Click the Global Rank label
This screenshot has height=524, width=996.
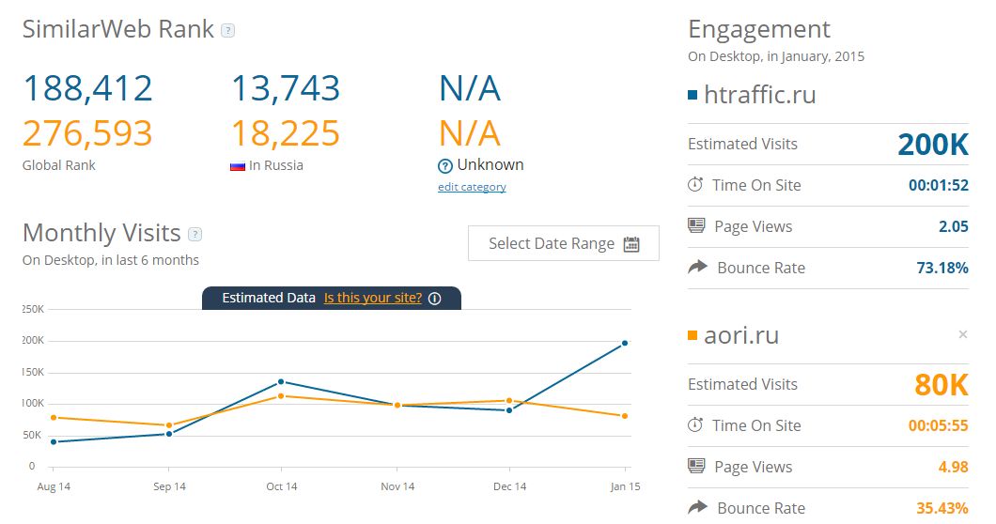(x=58, y=165)
